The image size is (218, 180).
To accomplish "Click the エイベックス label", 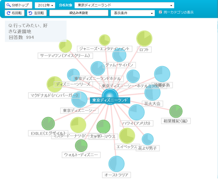I will 127,147.
